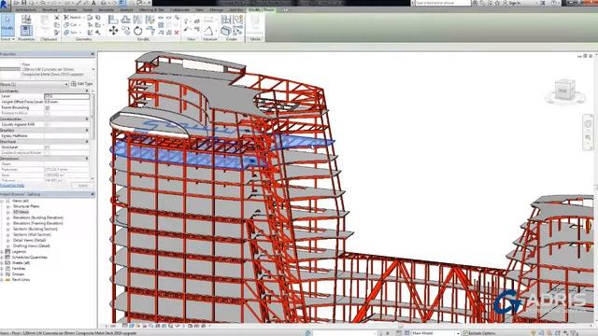
Task: Select the Copy tool in Modify panel
Action: coord(125,31)
